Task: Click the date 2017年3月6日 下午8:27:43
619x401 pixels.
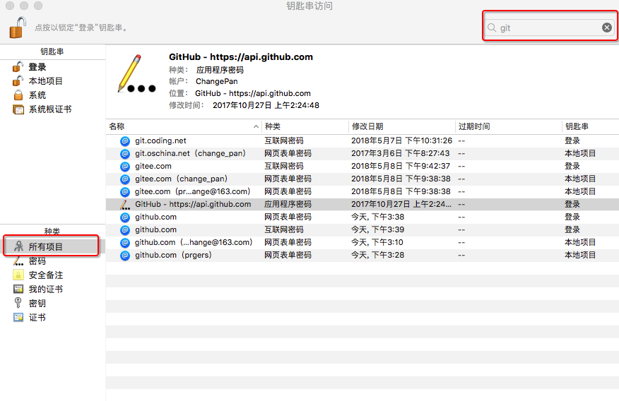Action: [x=400, y=153]
